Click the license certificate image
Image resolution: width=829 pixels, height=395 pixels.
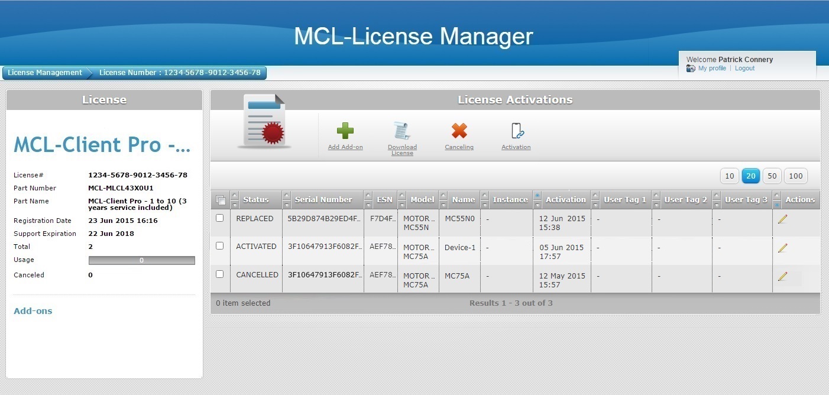pyautogui.click(x=265, y=121)
